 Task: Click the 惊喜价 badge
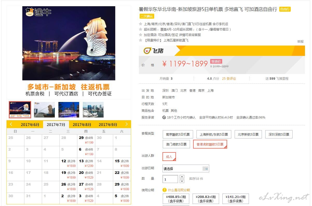[x=216, y=61]
